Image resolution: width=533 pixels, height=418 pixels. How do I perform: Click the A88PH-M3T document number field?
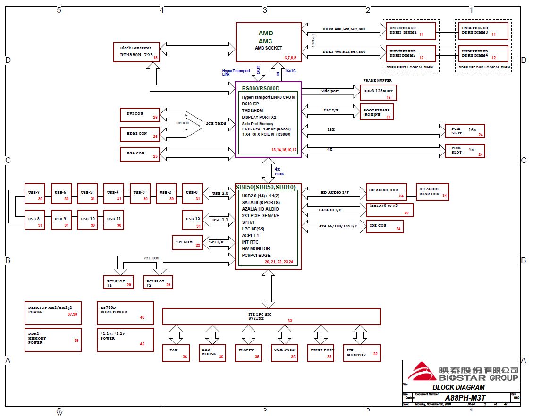tap(460, 398)
